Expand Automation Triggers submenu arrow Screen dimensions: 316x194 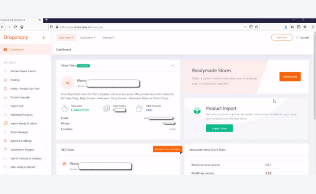pyautogui.click(x=46, y=149)
